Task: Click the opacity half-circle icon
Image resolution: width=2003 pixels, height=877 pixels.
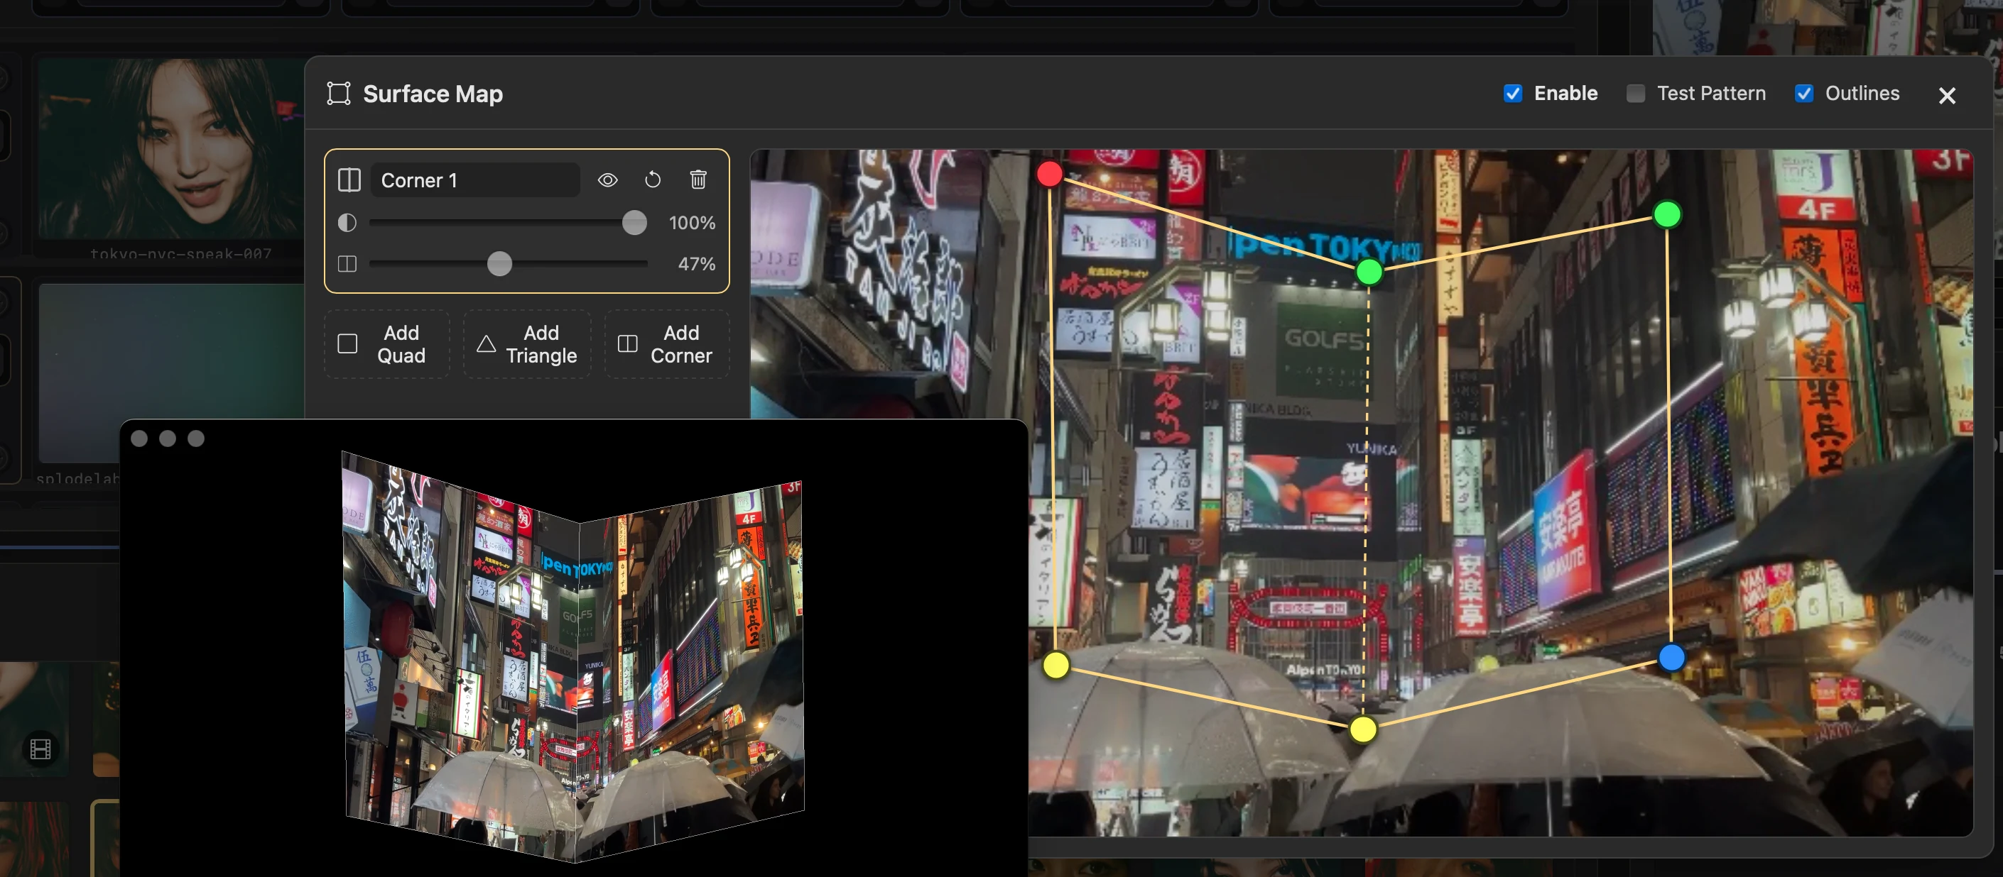Action: click(347, 223)
